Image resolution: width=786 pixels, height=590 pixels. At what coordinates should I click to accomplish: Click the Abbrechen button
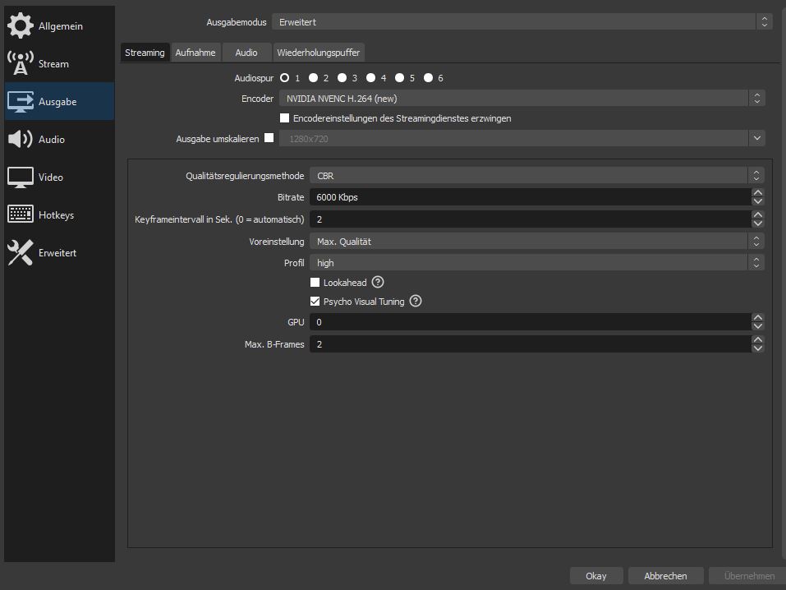click(665, 576)
